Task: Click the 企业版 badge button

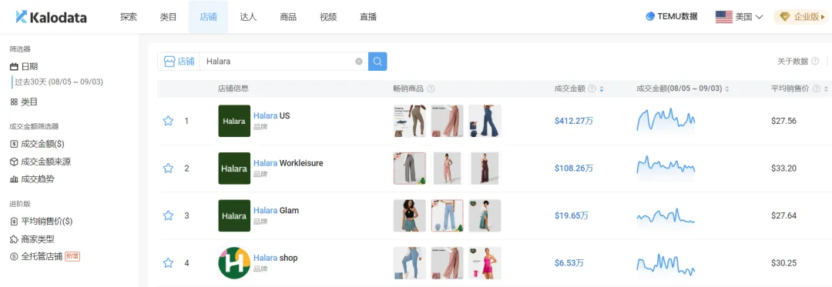Action: click(801, 17)
